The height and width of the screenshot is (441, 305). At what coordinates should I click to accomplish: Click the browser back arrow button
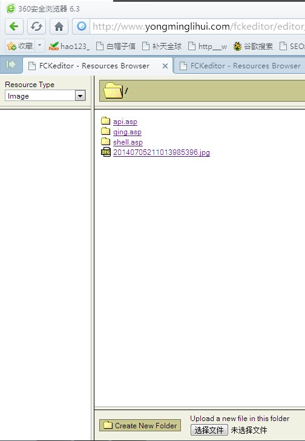[x=14, y=27]
